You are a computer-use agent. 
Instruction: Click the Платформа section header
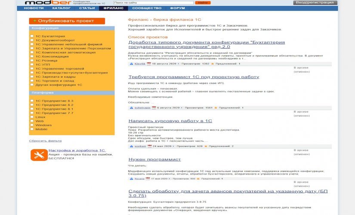(x=72, y=93)
